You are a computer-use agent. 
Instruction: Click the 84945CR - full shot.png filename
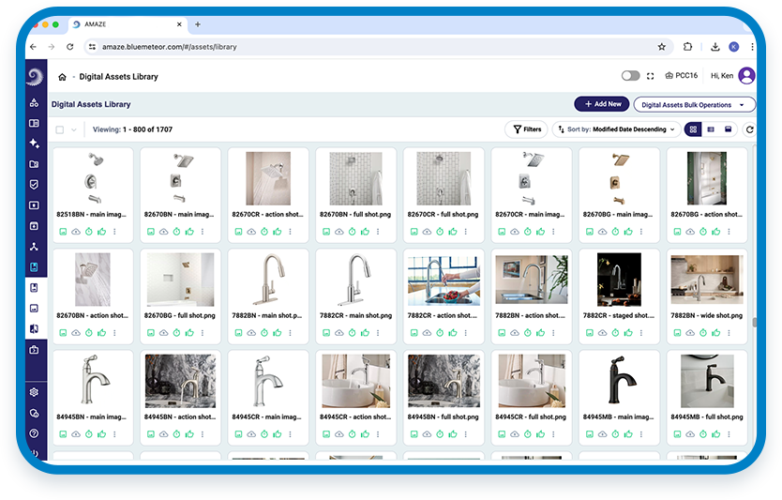[531, 417]
